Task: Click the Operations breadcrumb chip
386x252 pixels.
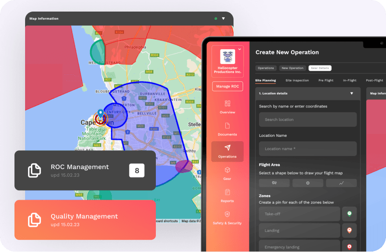Action: pos(266,68)
